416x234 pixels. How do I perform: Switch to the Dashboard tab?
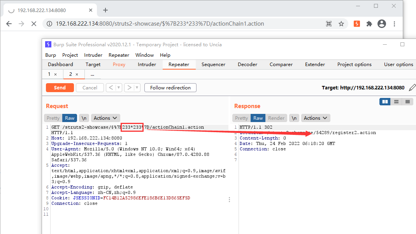tap(60, 65)
